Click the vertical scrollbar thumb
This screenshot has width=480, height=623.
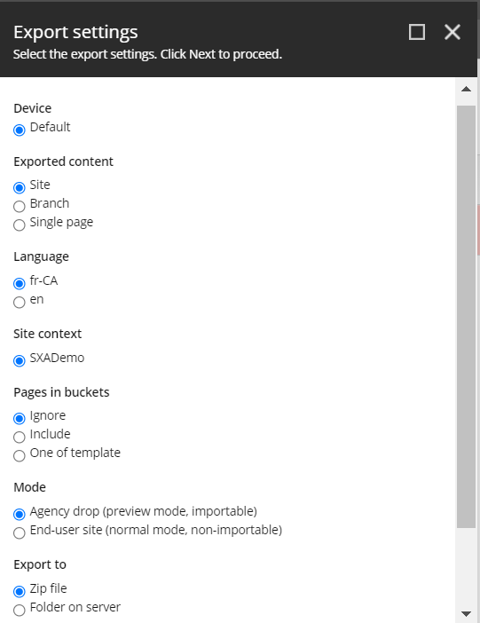pyautogui.click(x=466, y=317)
